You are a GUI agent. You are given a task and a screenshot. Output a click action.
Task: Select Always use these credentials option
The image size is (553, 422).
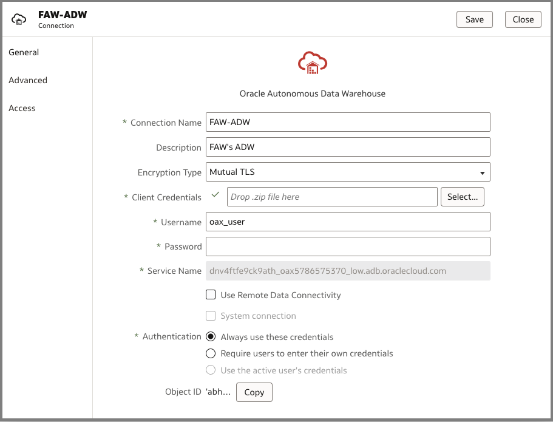coord(211,337)
